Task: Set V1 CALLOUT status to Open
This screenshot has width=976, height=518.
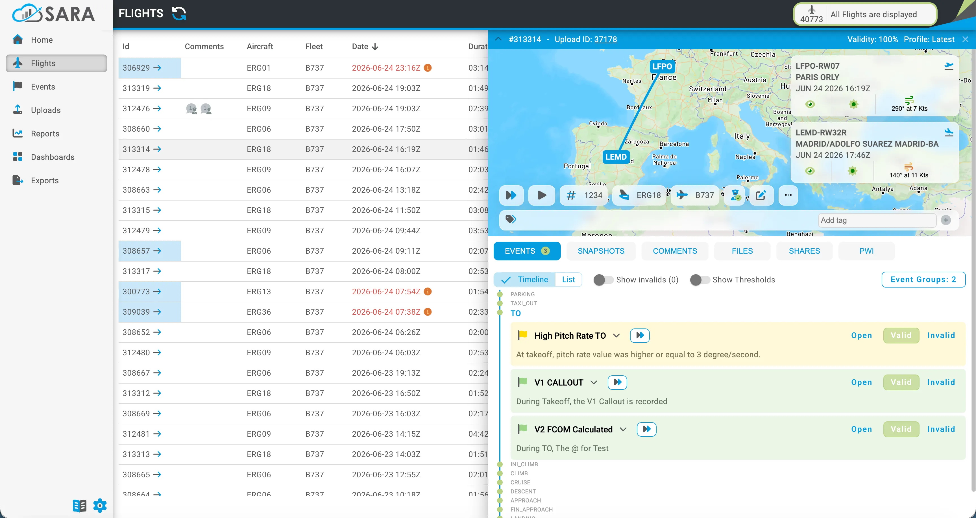Action: 862,383
